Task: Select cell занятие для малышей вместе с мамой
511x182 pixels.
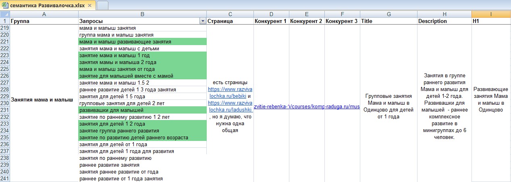Action: click(x=142, y=76)
